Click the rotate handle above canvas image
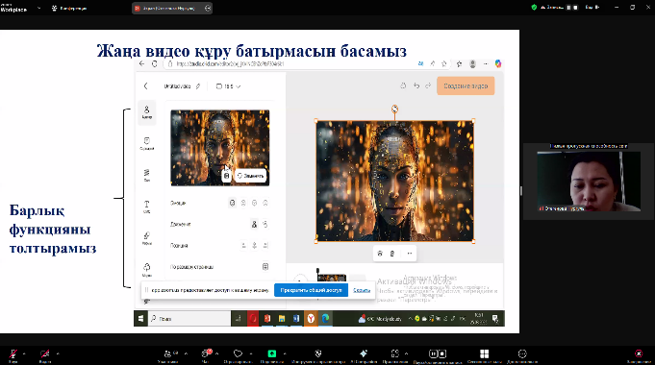 (x=394, y=109)
